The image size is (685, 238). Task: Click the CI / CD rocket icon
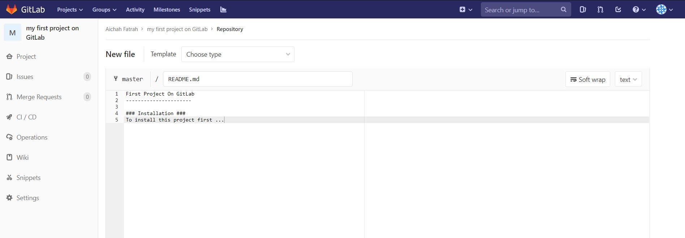tap(9, 117)
